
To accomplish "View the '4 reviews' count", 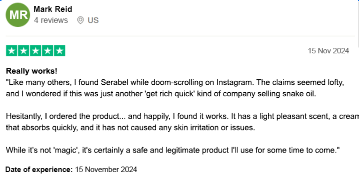I will pyautogui.click(x=51, y=20).
